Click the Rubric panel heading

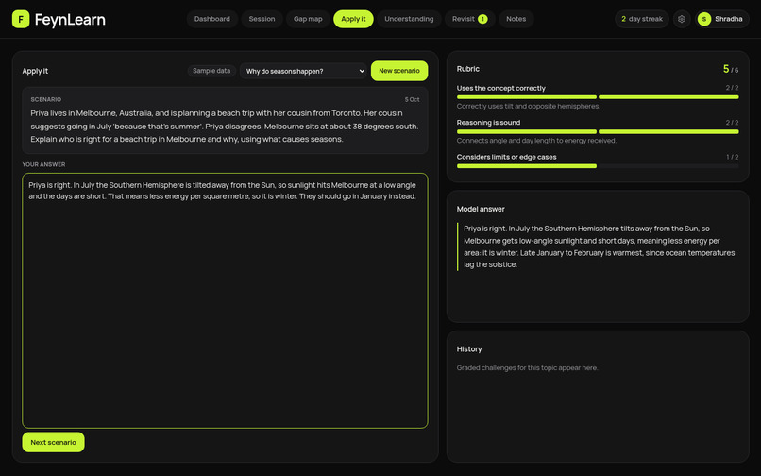pyautogui.click(x=468, y=69)
